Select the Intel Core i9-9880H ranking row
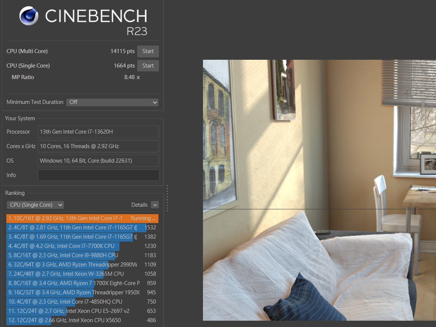 (x=82, y=255)
